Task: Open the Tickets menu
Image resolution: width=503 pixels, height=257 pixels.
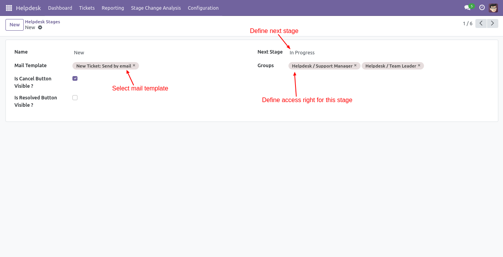Action: [x=87, y=8]
